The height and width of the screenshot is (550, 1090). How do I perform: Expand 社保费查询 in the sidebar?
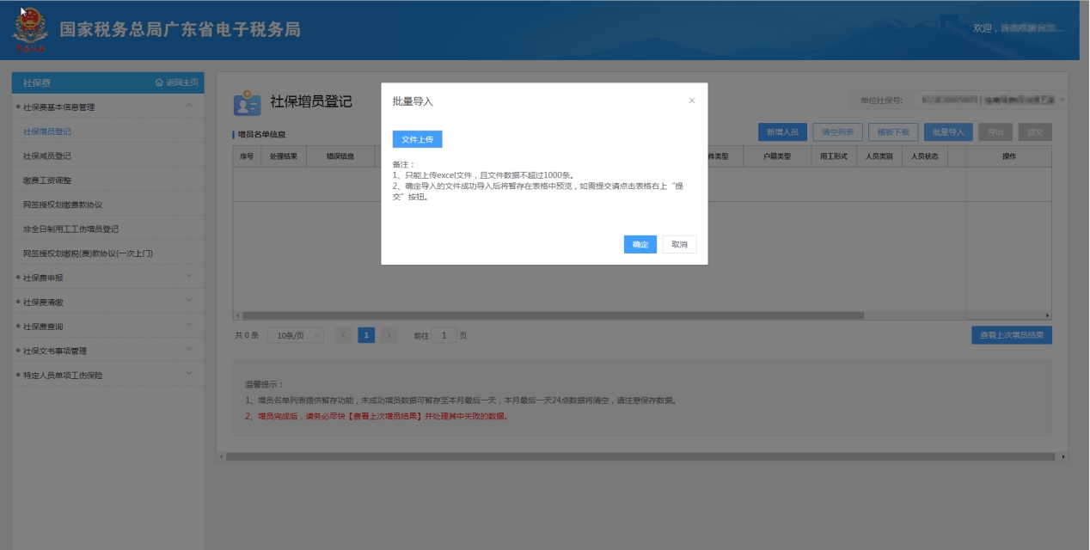pyautogui.click(x=189, y=326)
